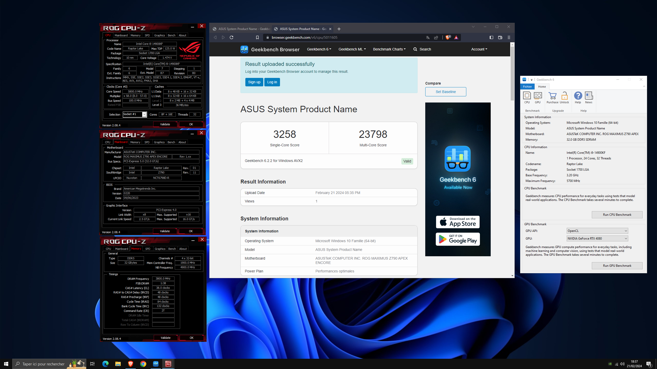Open the News icon in Geekbench 6
The width and height of the screenshot is (657, 369).
pyautogui.click(x=589, y=98)
